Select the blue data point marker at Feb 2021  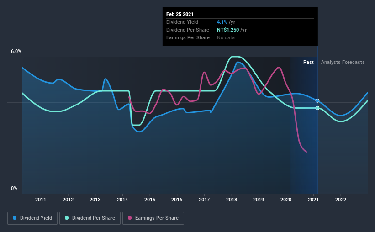pos(317,100)
